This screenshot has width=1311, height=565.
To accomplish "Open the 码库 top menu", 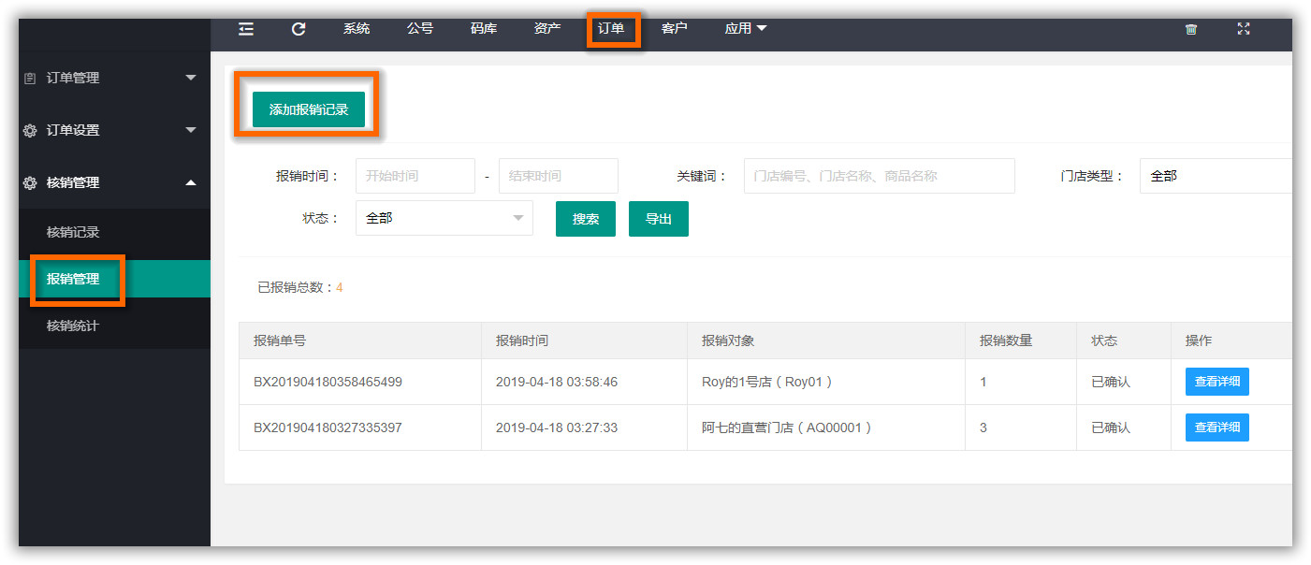I will point(484,29).
